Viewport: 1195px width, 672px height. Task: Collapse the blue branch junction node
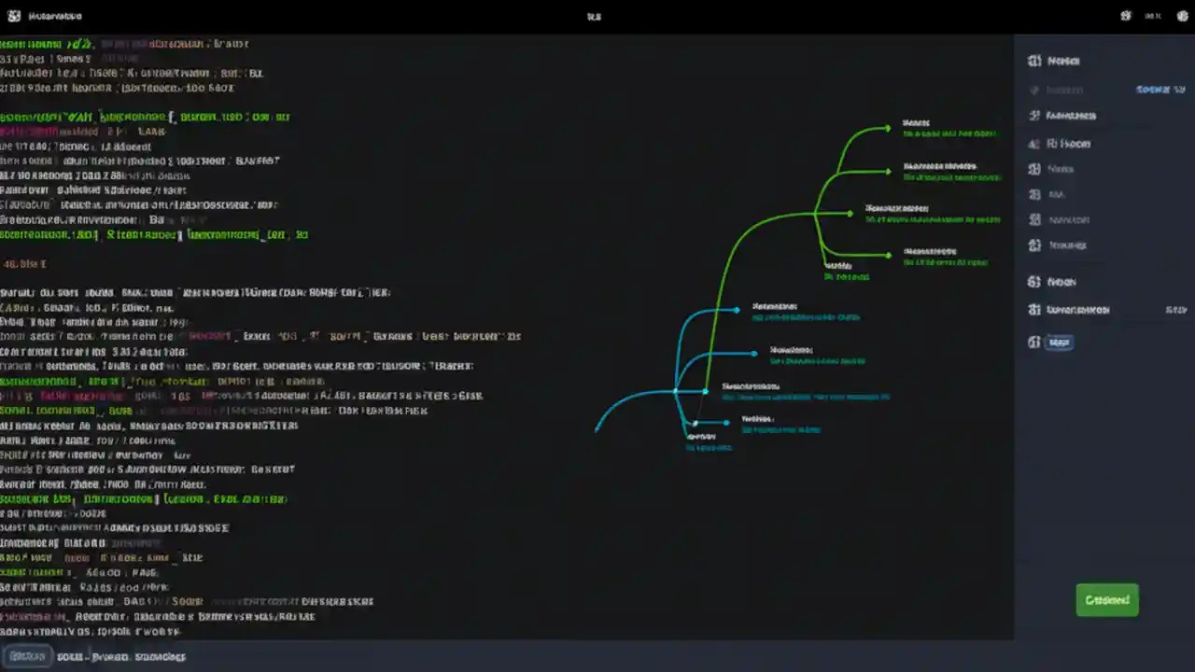pyautogui.click(x=674, y=391)
